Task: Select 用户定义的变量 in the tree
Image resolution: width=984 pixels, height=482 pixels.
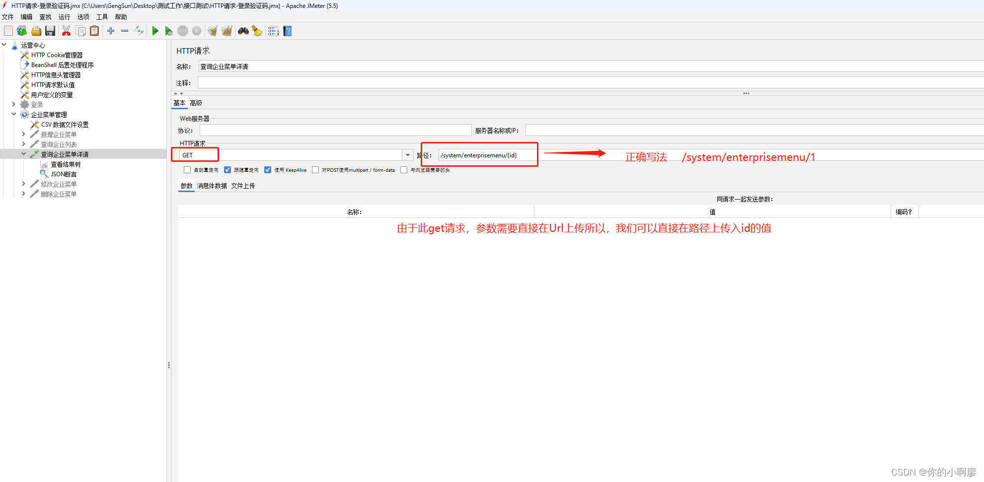Action: click(52, 95)
